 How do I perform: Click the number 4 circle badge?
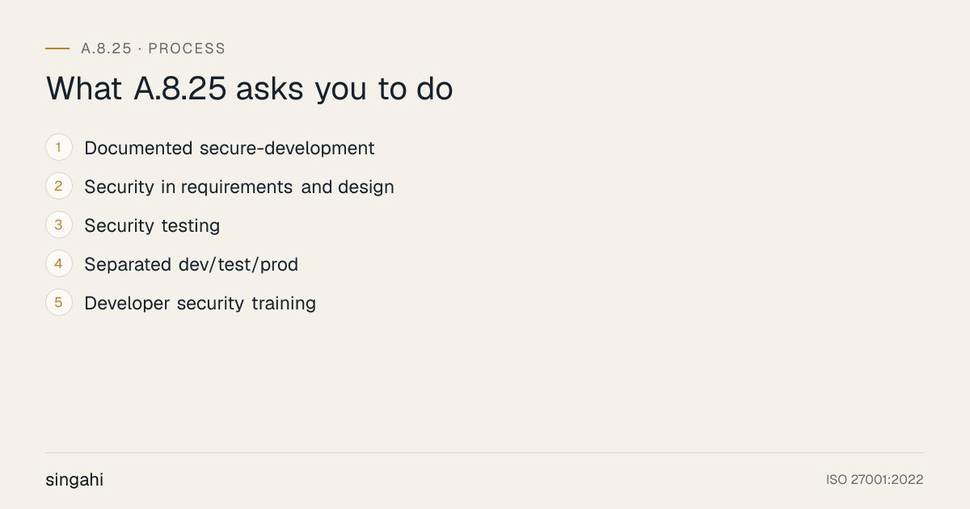click(59, 263)
